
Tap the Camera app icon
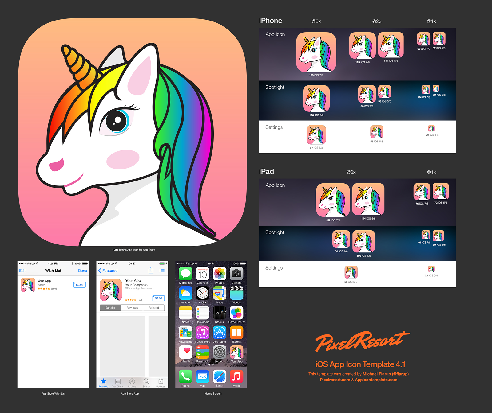pyautogui.click(x=236, y=274)
